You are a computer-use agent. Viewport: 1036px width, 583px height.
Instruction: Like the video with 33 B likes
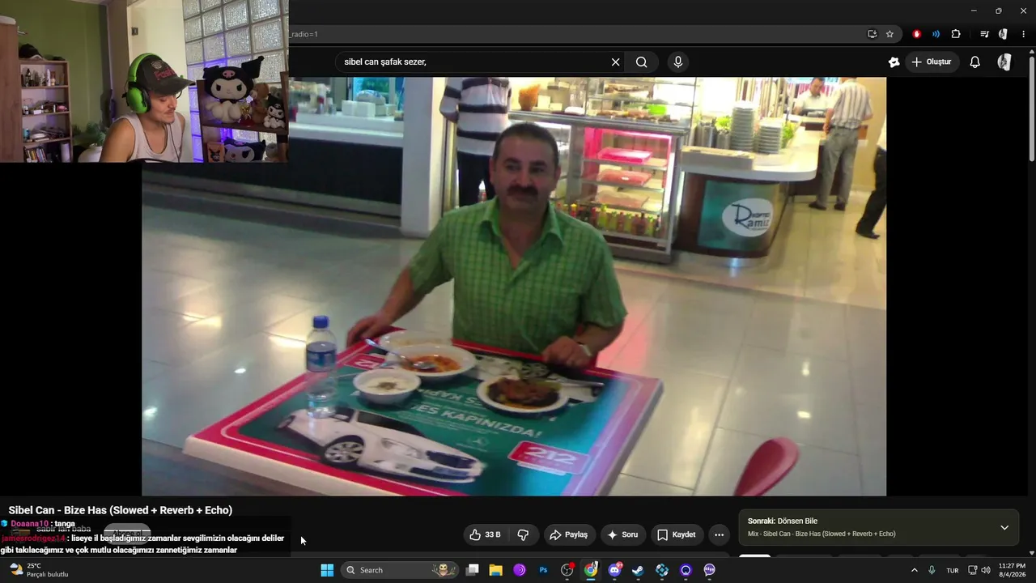point(485,534)
